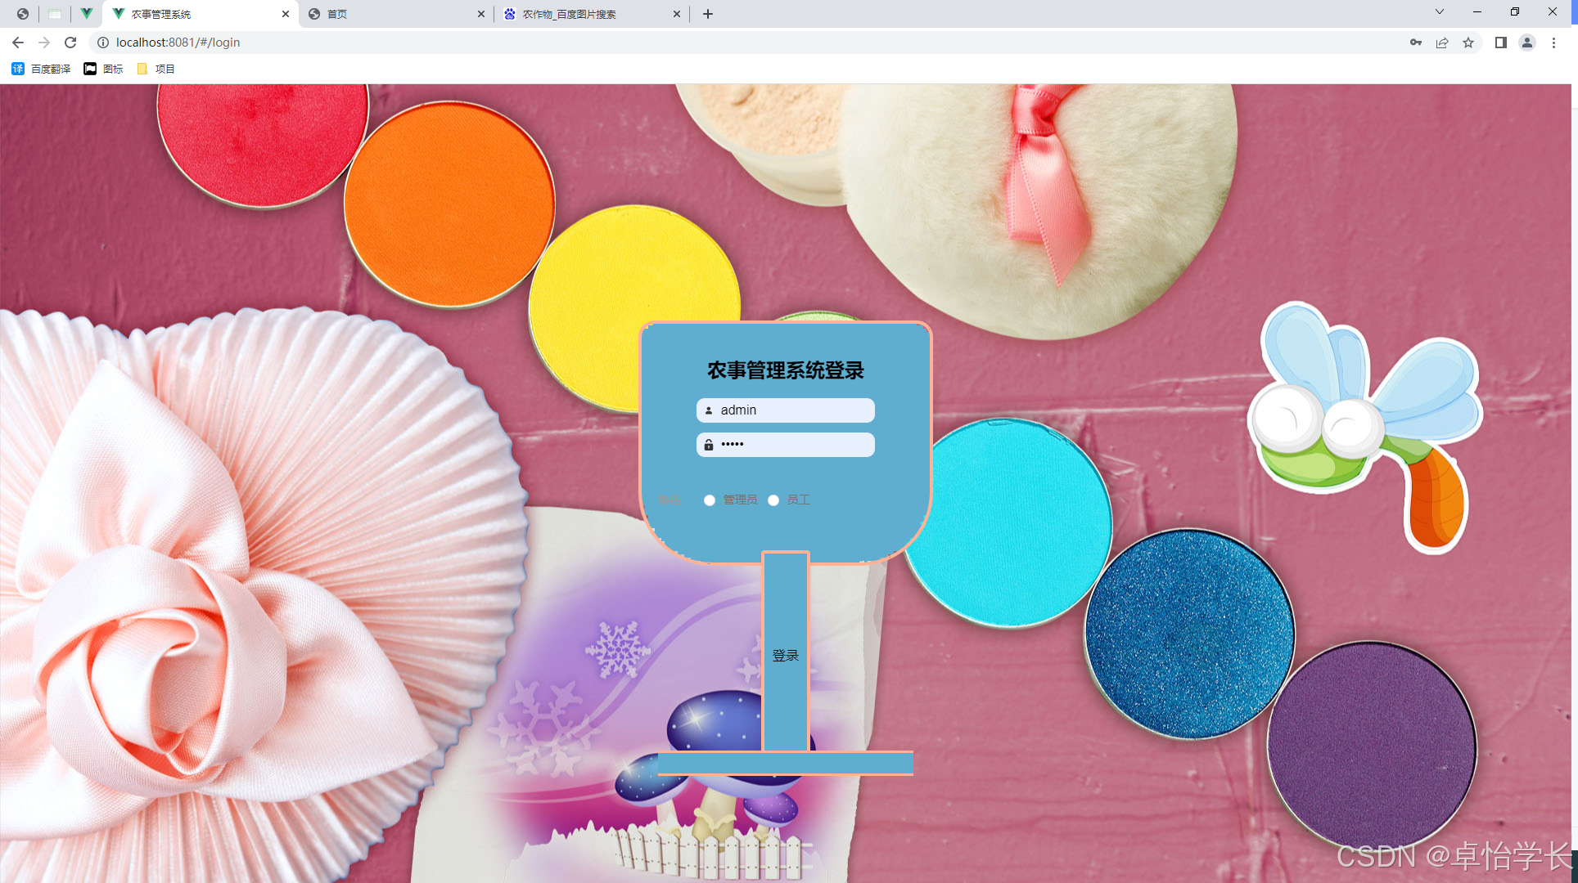1578x883 pixels.
Task: Open Chrome three-dot menu
Action: coord(1553,43)
